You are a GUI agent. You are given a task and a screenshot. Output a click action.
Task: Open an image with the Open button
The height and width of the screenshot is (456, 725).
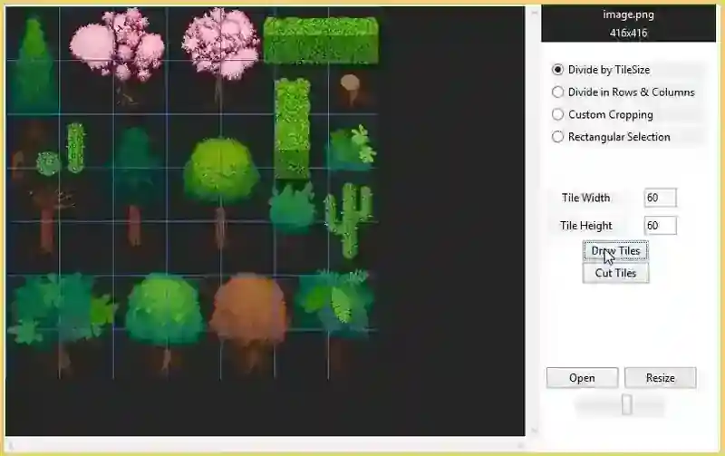[582, 378]
